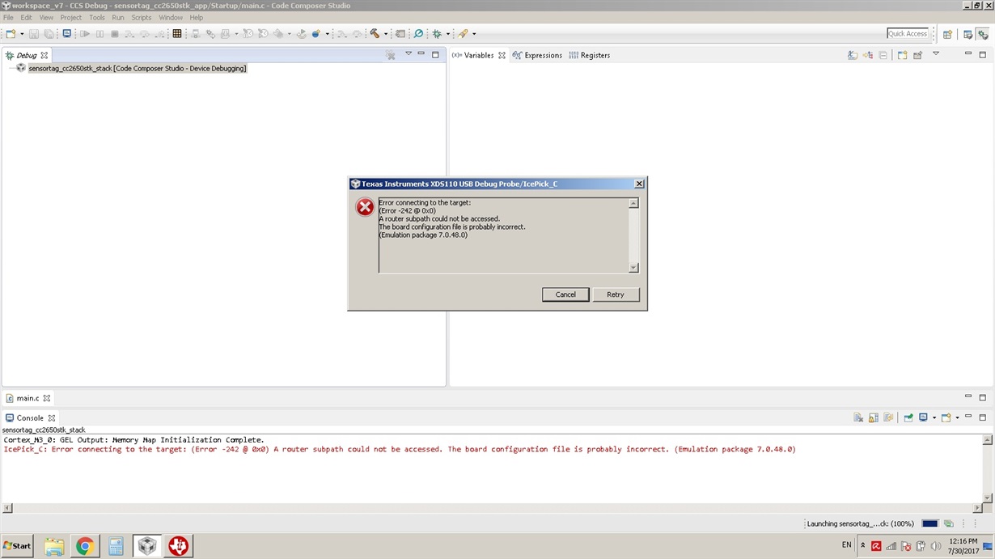The height and width of the screenshot is (559, 995).
Task: Select the main.c editor tab
Action: click(28, 398)
